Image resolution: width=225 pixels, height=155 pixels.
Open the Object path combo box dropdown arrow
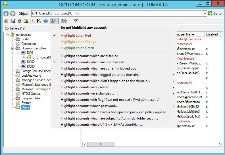[x=205, y=14]
